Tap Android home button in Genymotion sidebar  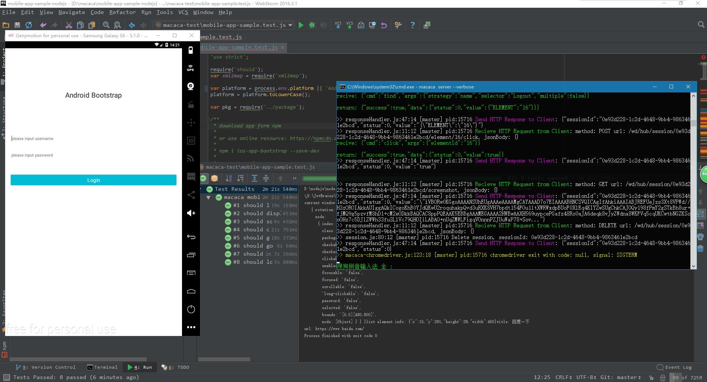[x=191, y=291]
